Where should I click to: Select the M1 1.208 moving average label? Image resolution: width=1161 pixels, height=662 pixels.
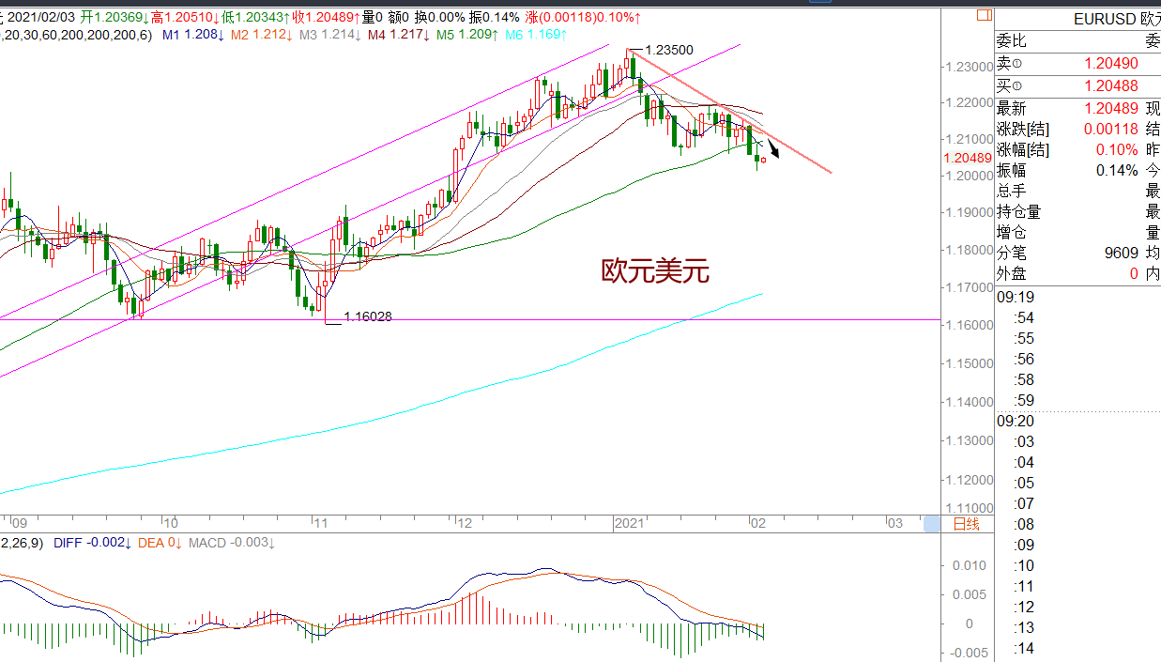click(192, 35)
